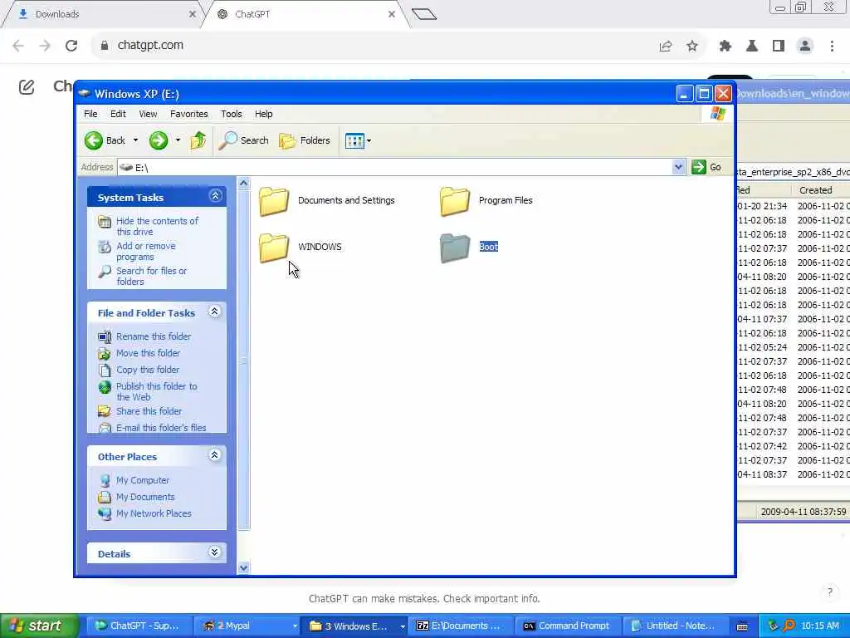Reload the chatgpt.com page

click(x=71, y=46)
